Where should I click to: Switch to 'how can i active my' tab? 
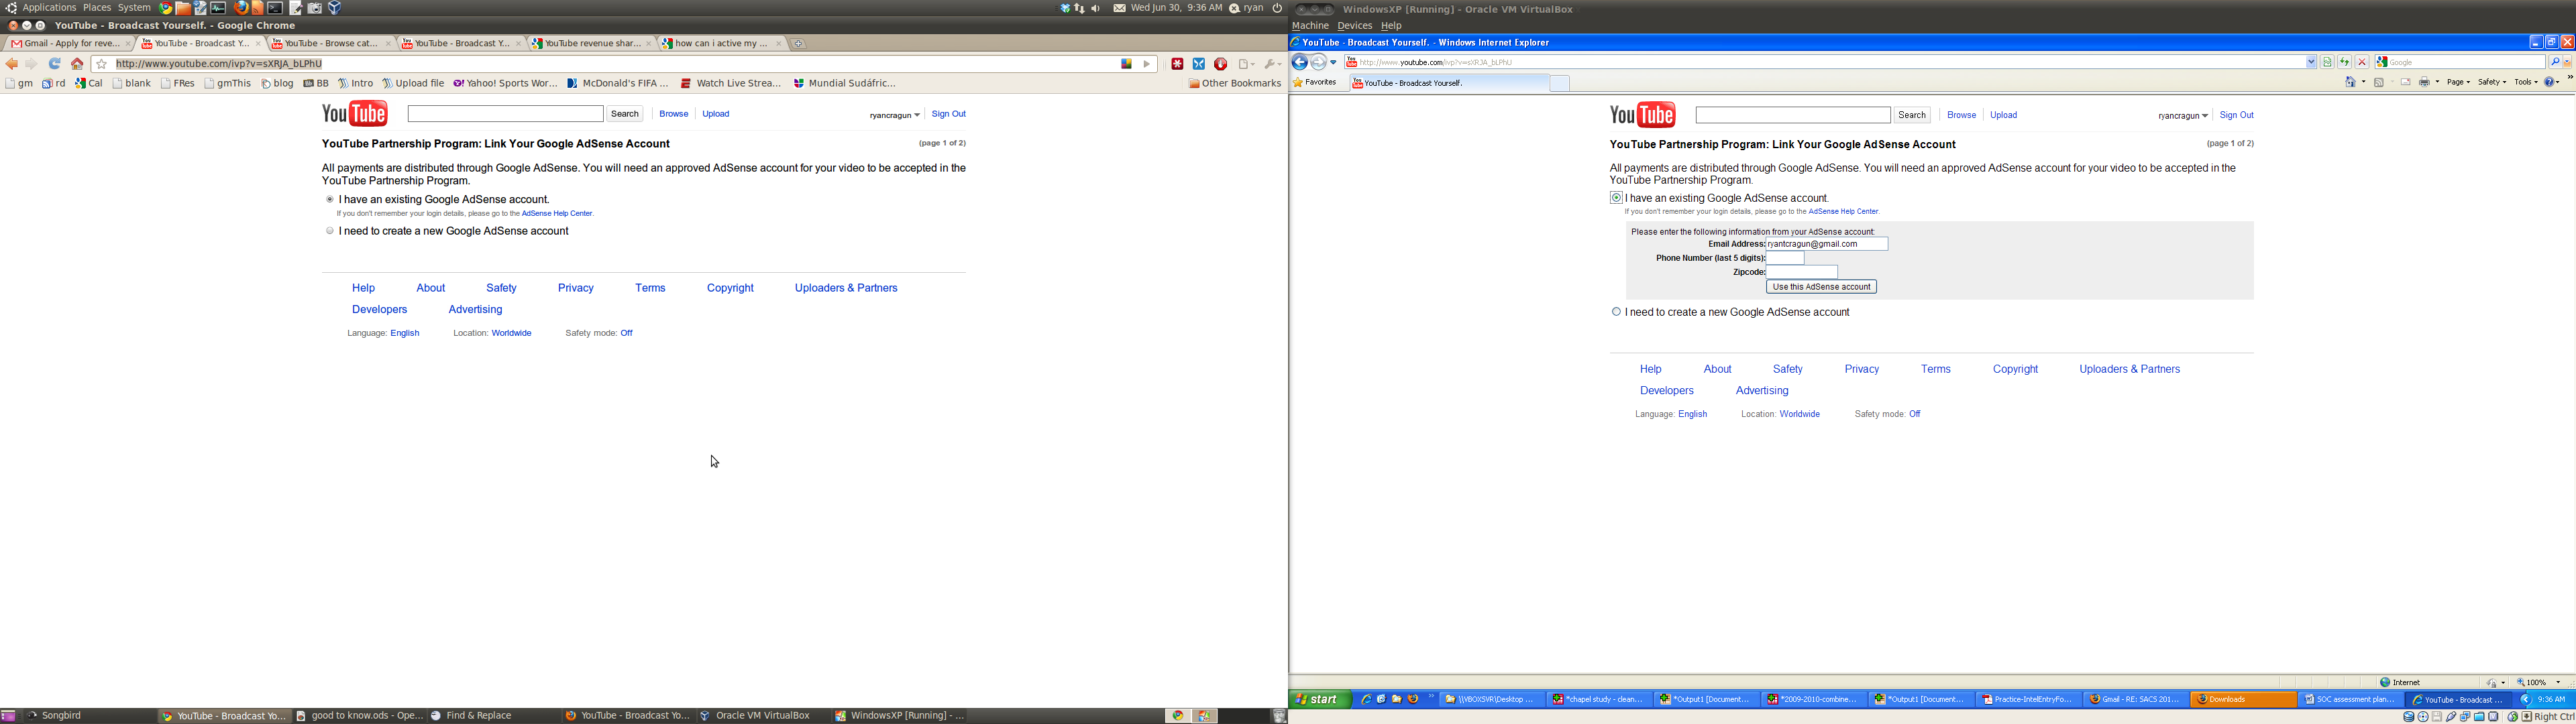point(721,44)
